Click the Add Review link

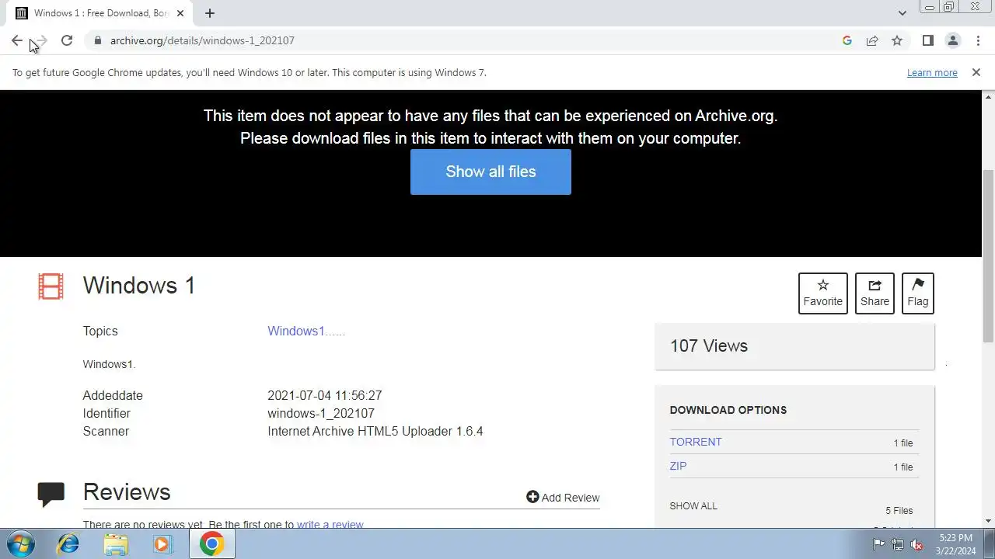pos(563,498)
